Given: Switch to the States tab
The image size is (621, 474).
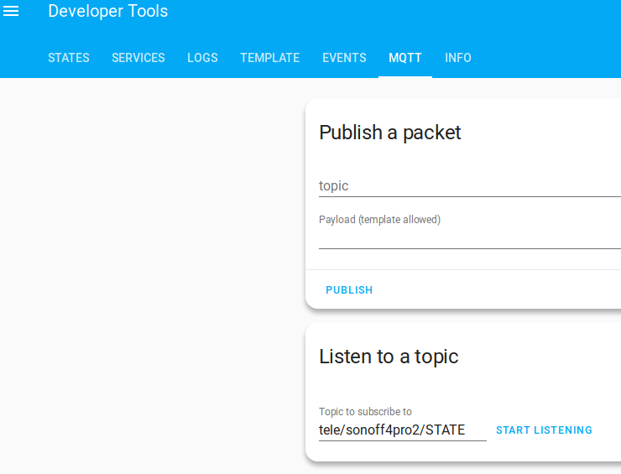Looking at the screenshot, I should point(69,58).
